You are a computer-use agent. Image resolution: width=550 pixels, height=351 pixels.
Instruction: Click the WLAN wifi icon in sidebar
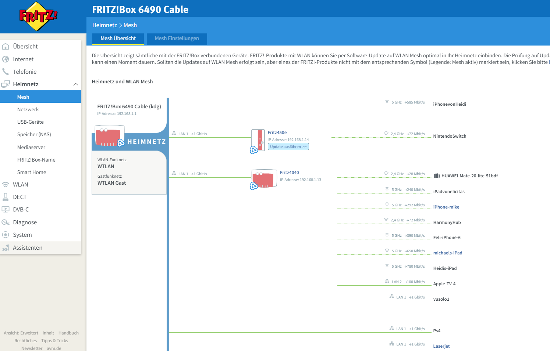click(6, 185)
